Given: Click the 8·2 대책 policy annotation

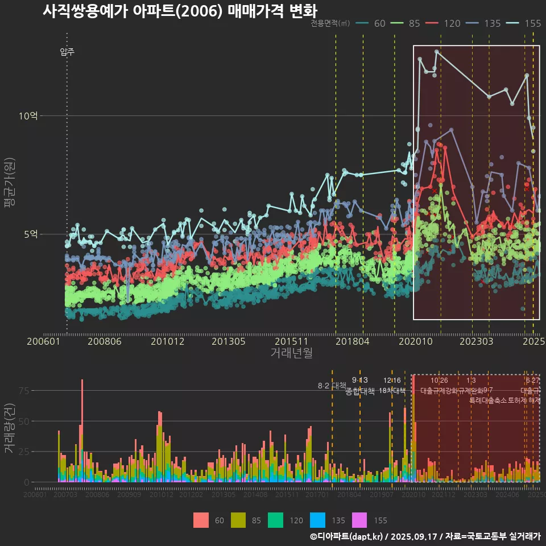Looking at the screenshot, I should pyautogui.click(x=332, y=386).
